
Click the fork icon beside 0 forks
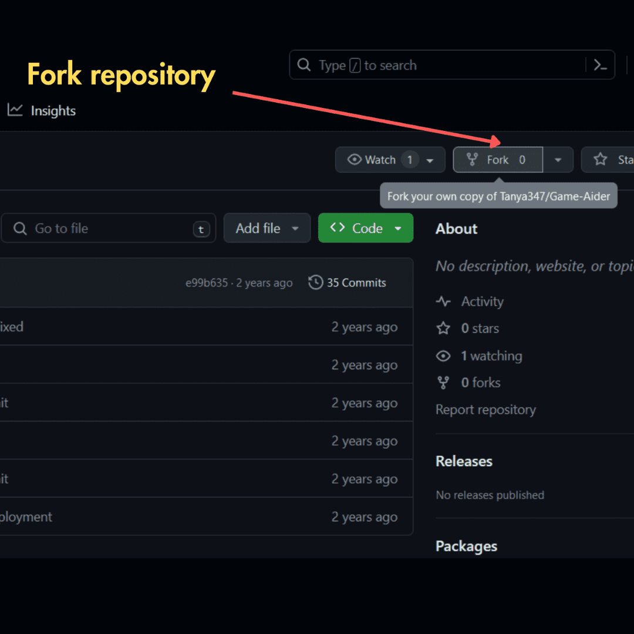pos(443,383)
